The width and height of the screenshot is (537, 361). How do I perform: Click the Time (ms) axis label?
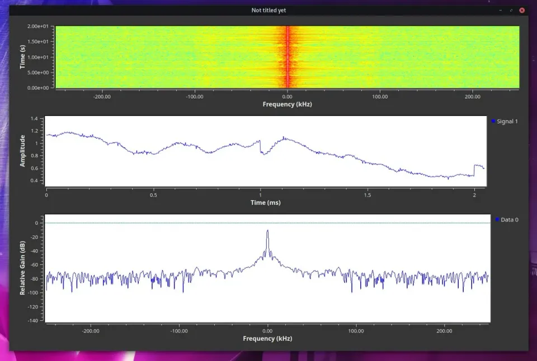[x=266, y=203]
